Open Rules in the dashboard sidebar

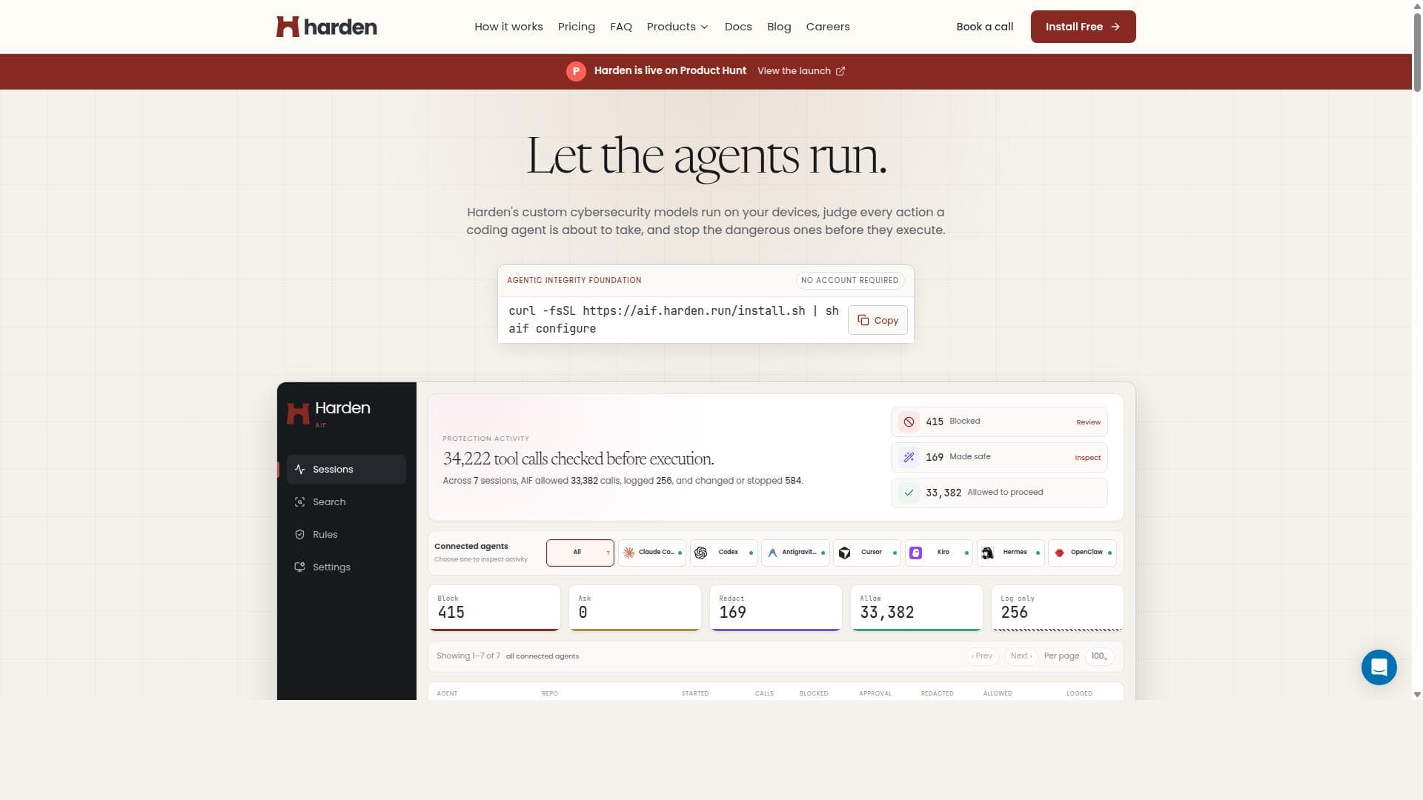coord(346,535)
